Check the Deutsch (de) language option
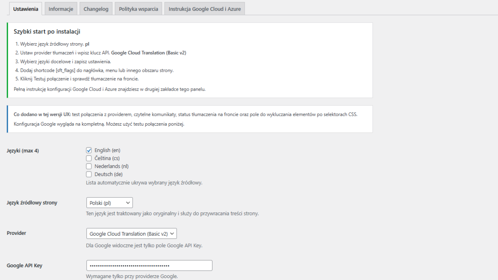 point(89,174)
